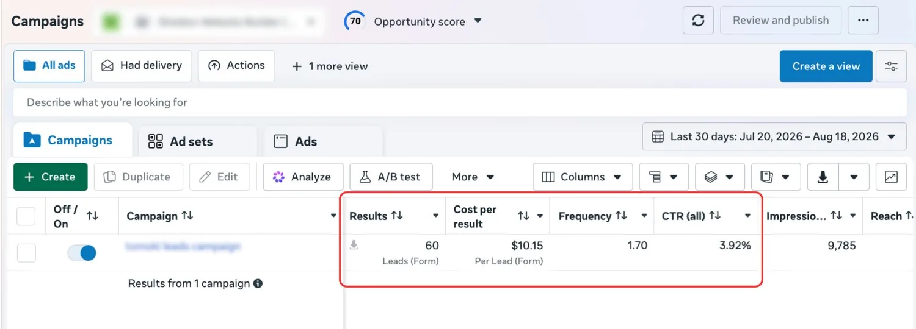Click the 1.70 frequency value
This screenshot has height=329, width=916.
coord(637,246)
